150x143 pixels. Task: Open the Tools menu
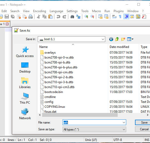(85, 11)
